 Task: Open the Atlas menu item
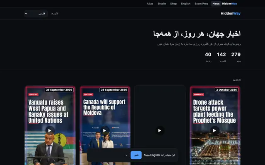coord(150,4)
